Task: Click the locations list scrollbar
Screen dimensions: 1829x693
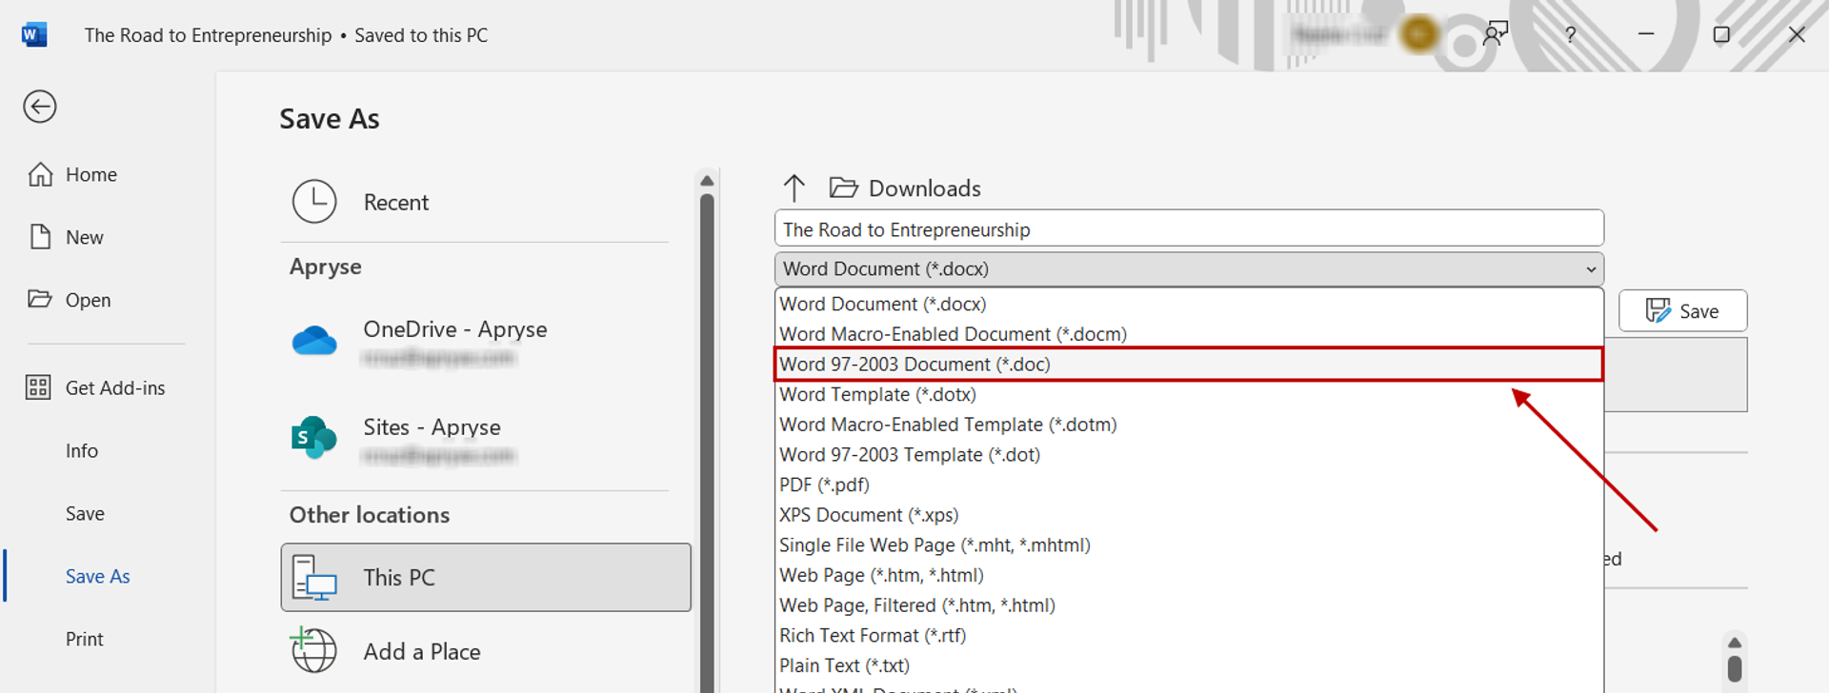Action: tap(707, 443)
